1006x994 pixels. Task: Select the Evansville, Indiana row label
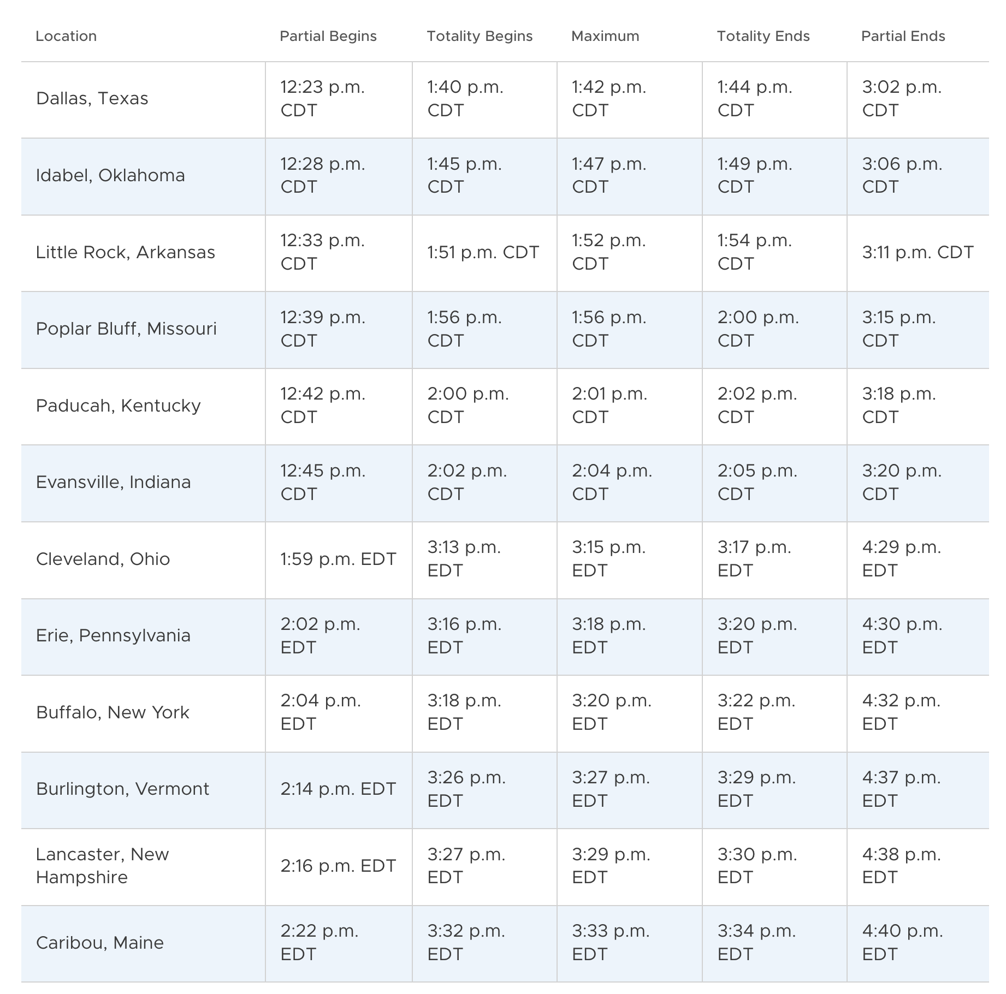pyautogui.click(x=144, y=483)
